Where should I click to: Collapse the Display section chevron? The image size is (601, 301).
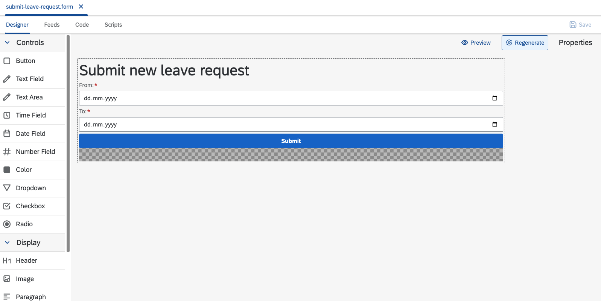pos(7,242)
